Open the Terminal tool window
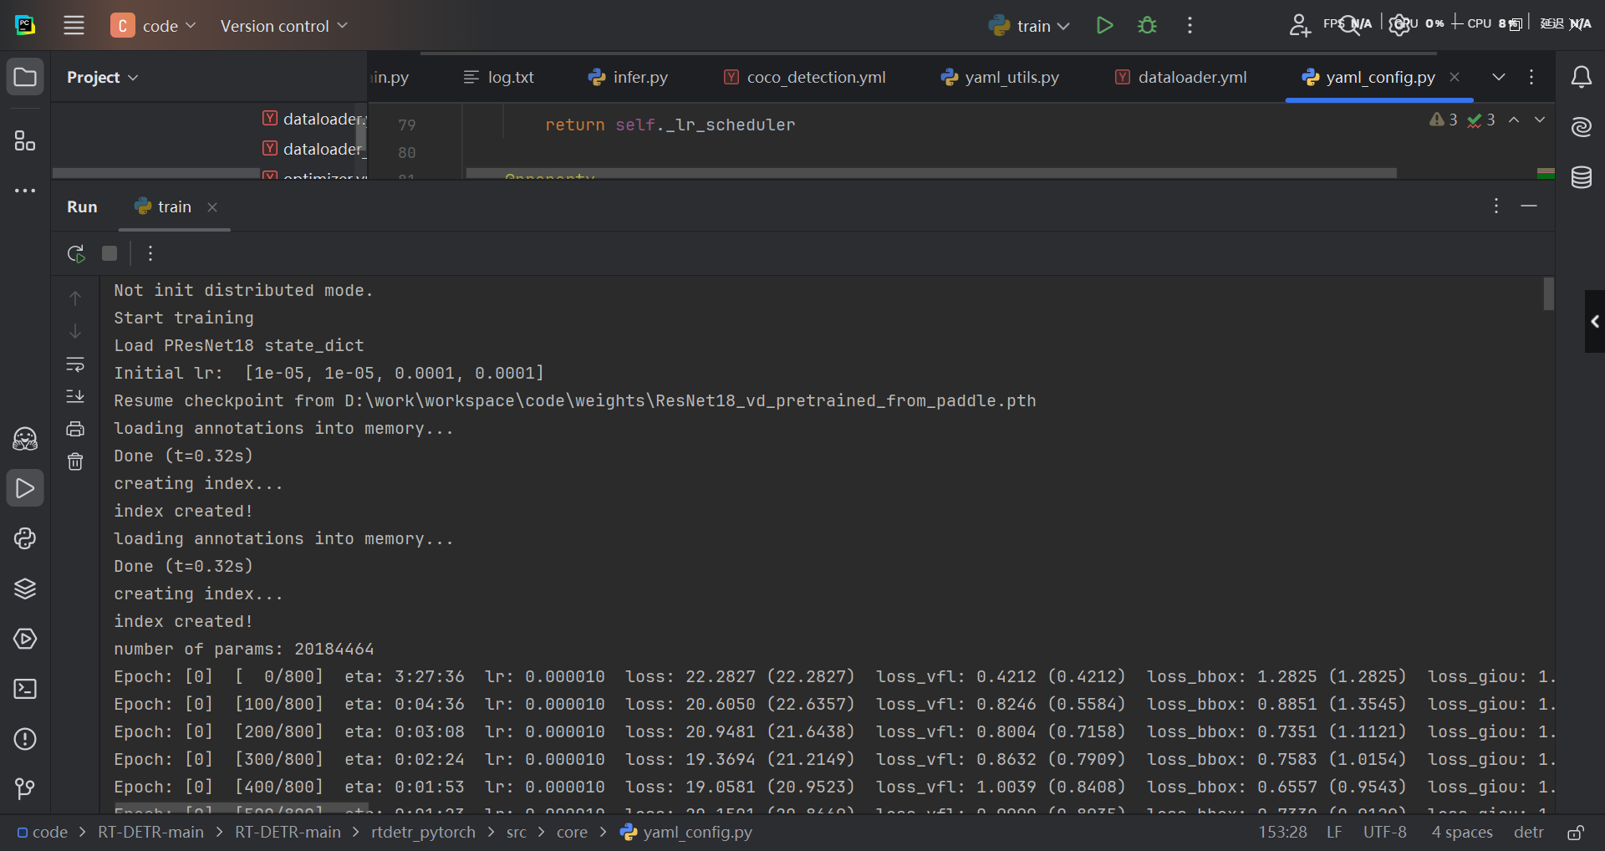 25,689
